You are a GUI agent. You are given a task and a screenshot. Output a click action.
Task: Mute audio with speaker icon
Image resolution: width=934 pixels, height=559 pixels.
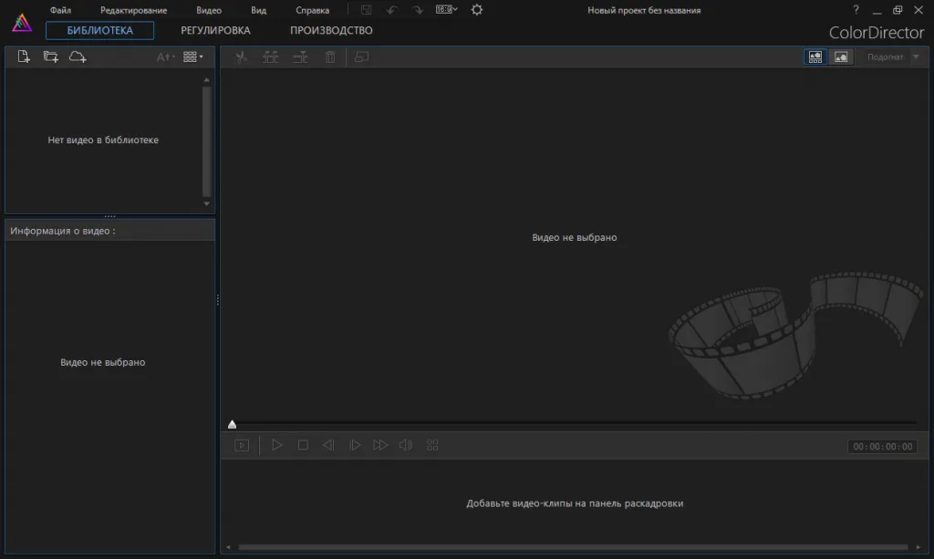(x=406, y=445)
